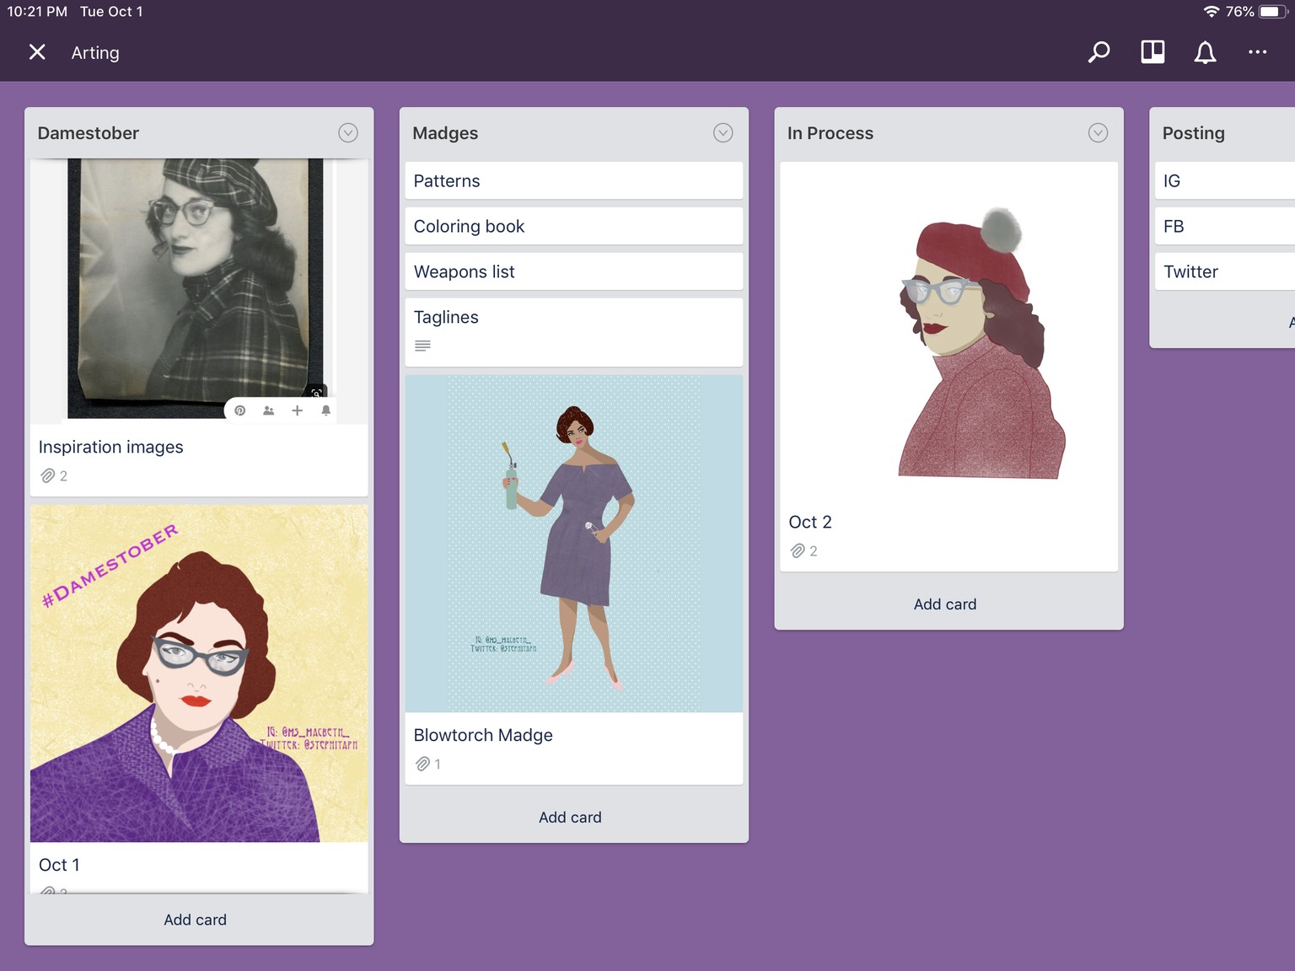The width and height of the screenshot is (1295, 971).
Task: Open the notifications bell
Action: [x=1205, y=52]
